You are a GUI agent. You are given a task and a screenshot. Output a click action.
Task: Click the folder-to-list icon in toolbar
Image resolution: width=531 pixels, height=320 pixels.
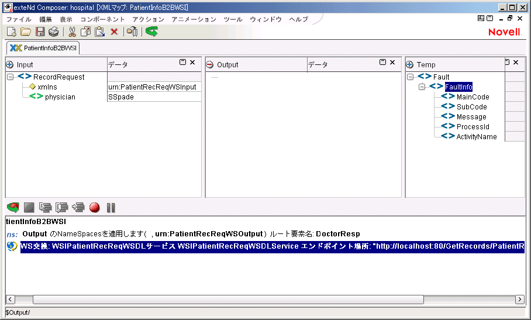[132, 32]
